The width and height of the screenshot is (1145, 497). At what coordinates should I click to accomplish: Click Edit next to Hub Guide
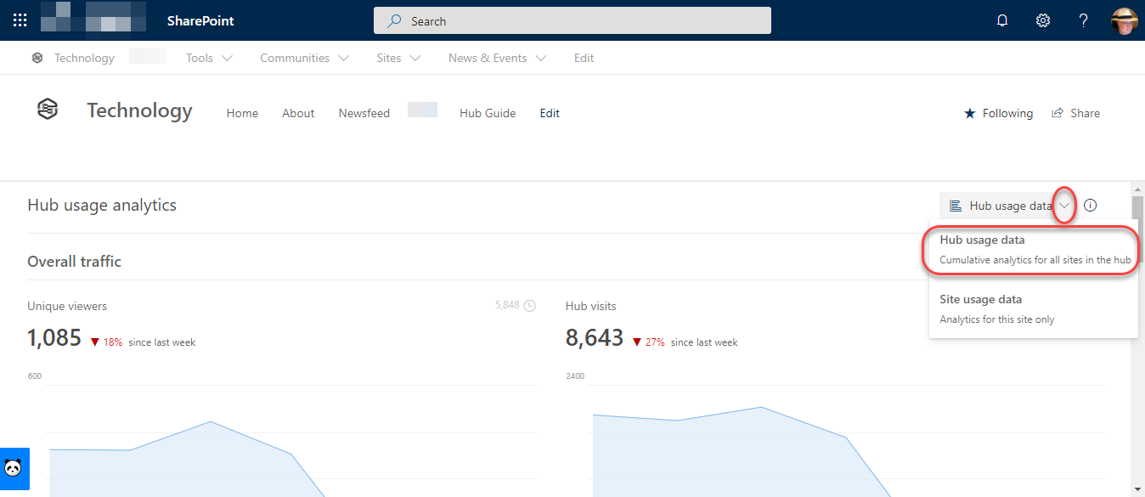549,112
